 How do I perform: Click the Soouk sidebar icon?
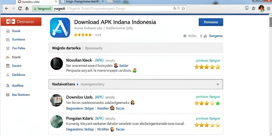point(8,31)
